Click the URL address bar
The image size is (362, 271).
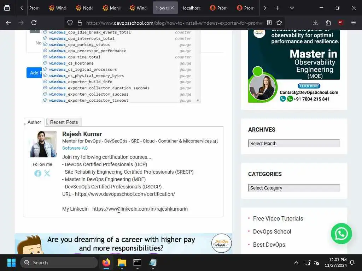[x=174, y=23]
